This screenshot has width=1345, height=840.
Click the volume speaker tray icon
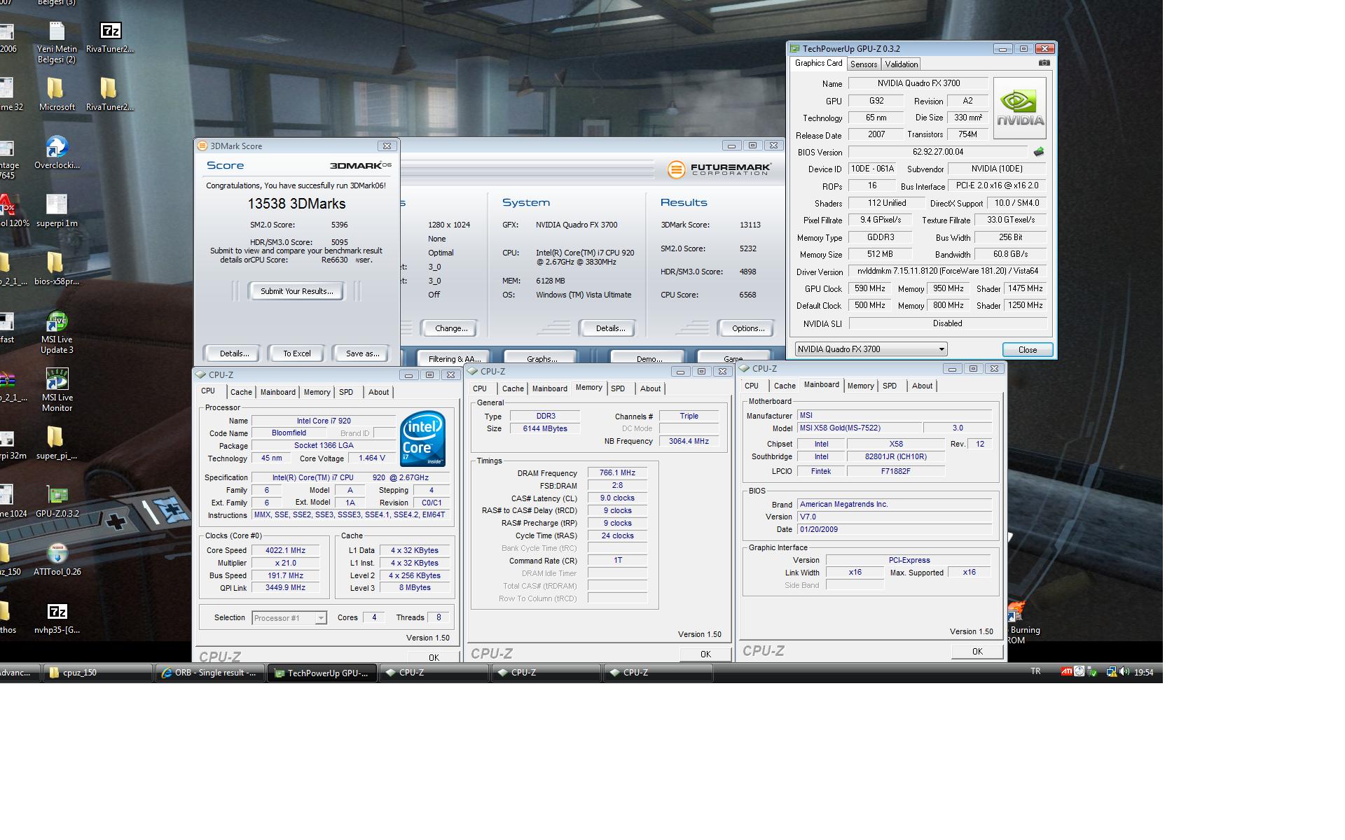point(1124,672)
